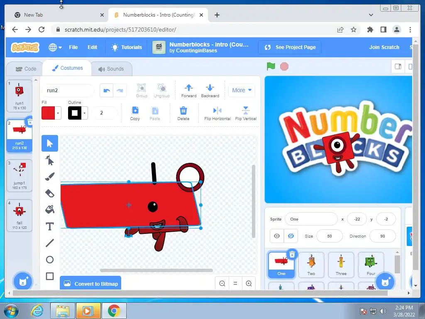Viewport: 425px width, 319px height.
Task: Expand the More options menu
Action: pyautogui.click(x=242, y=90)
